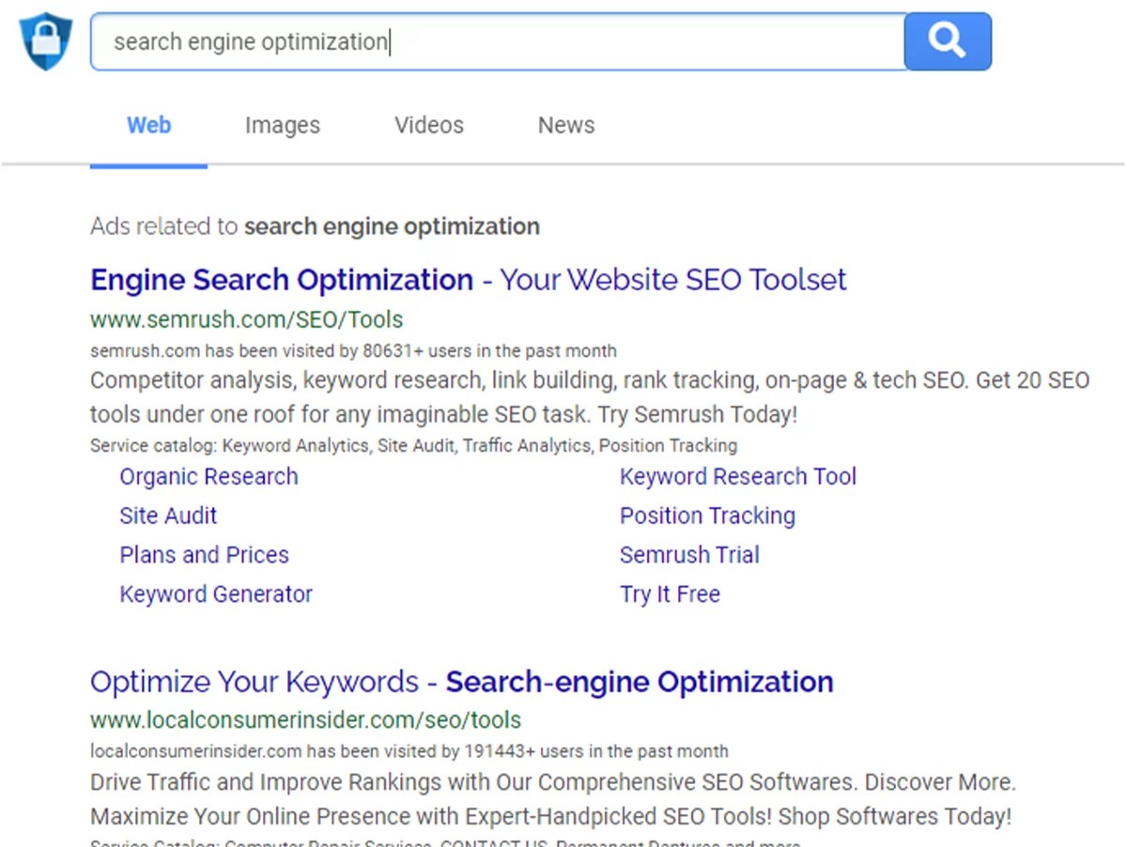Image resolution: width=1127 pixels, height=847 pixels.
Task: Click the blue shield lock logo
Action: [x=45, y=42]
